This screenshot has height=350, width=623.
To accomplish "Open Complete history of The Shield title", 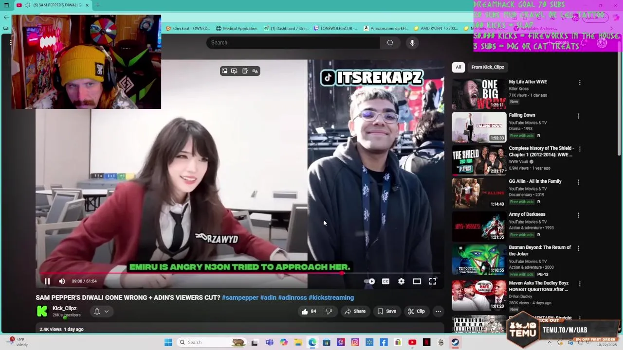I will click(x=542, y=151).
